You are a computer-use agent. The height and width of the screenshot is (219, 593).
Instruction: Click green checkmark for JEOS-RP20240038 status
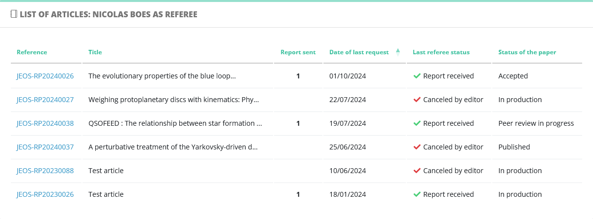[417, 123]
